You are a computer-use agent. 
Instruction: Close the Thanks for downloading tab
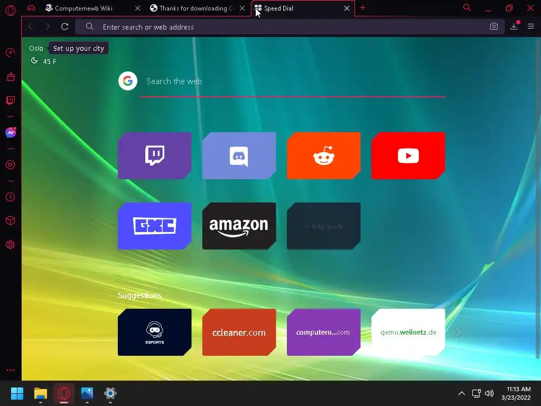point(242,8)
